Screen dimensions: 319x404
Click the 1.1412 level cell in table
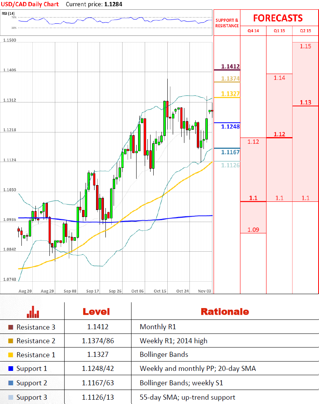(98, 327)
